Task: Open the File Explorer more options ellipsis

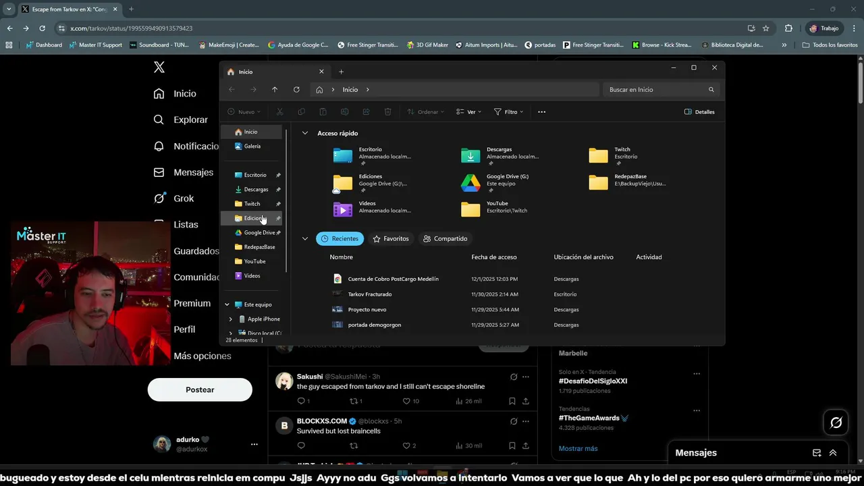Action: 541,112
